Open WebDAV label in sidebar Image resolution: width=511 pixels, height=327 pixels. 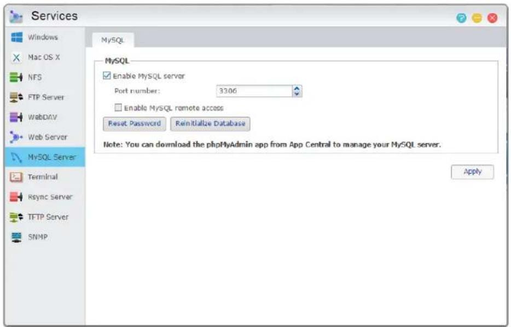point(42,117)
